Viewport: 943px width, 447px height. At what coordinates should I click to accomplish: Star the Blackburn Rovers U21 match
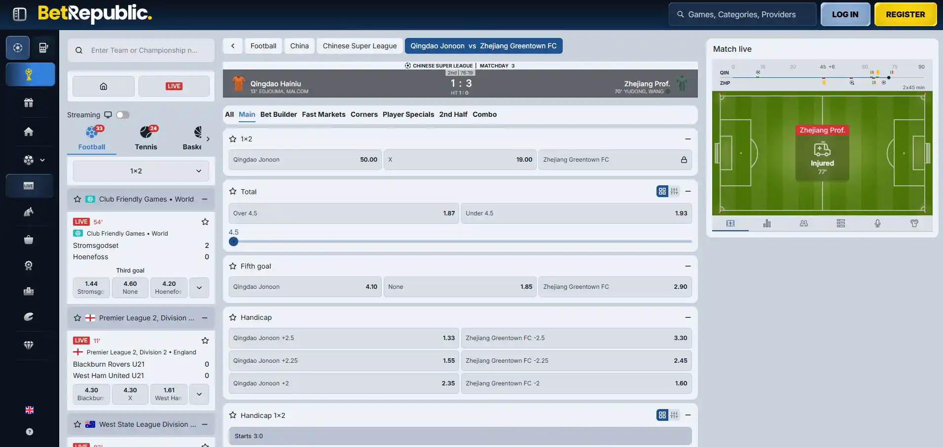pyautogui.click(x=205, y=341)
